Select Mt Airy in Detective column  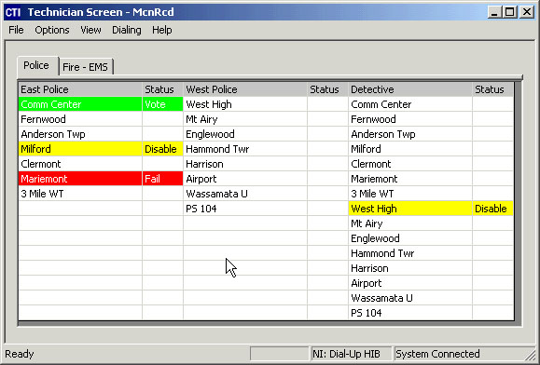(410, 223)
